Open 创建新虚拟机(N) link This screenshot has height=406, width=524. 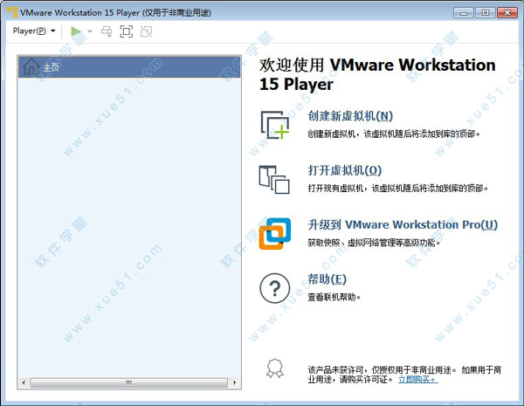pyautogui.click(x=350, y=116)
